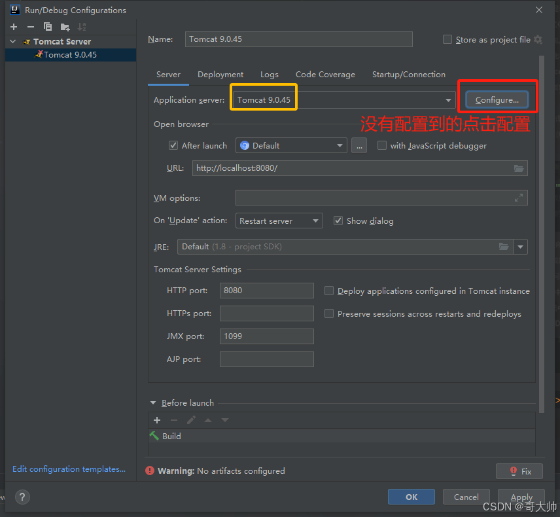The height and width of the screenshot is (517, 560).
Task: Expand the VM options field
Action: point(519,198)
